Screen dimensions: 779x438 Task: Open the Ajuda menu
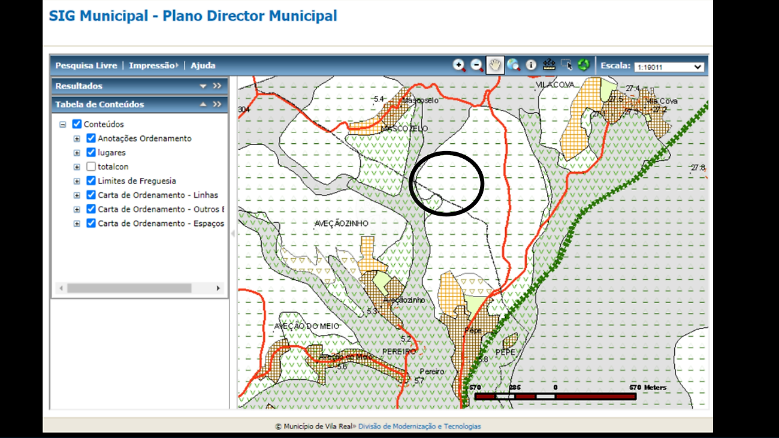203,65
